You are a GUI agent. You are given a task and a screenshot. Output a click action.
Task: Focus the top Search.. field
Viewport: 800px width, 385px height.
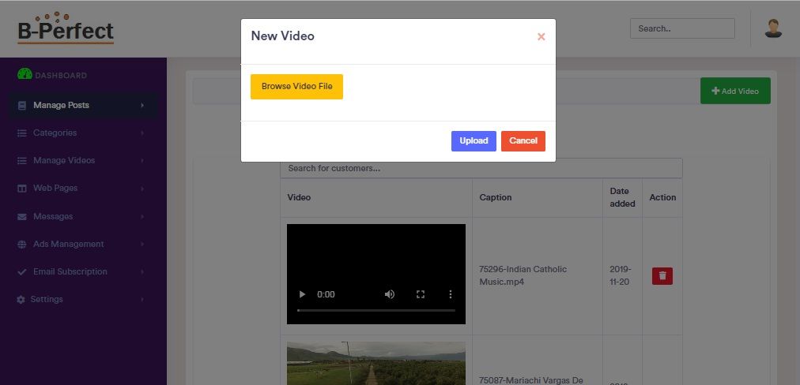click(682, 28)
